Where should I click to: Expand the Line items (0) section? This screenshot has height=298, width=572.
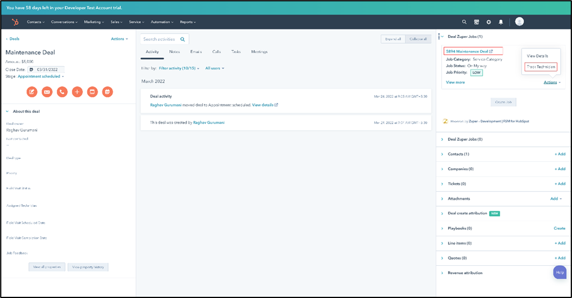[442, 243]
